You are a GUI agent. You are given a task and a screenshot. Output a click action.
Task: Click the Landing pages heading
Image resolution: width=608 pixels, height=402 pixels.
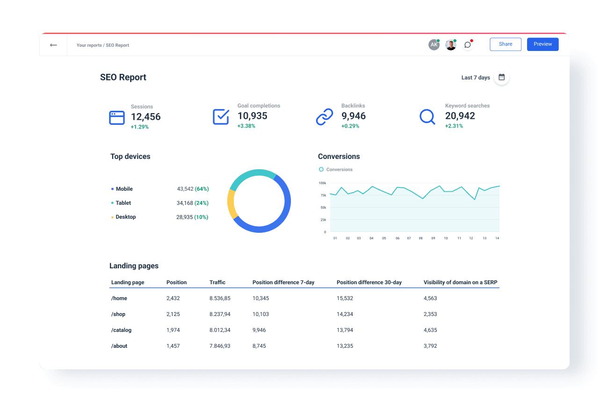pyautogui.click(x=134, y=266)
